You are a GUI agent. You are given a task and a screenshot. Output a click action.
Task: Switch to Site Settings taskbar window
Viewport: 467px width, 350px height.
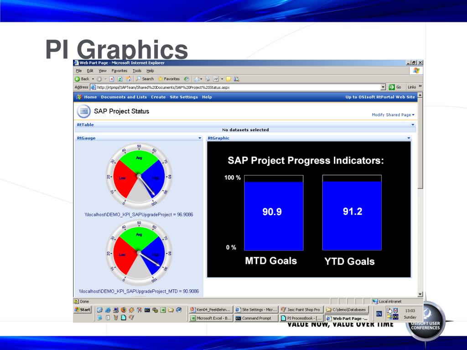(x=256, y=309)
